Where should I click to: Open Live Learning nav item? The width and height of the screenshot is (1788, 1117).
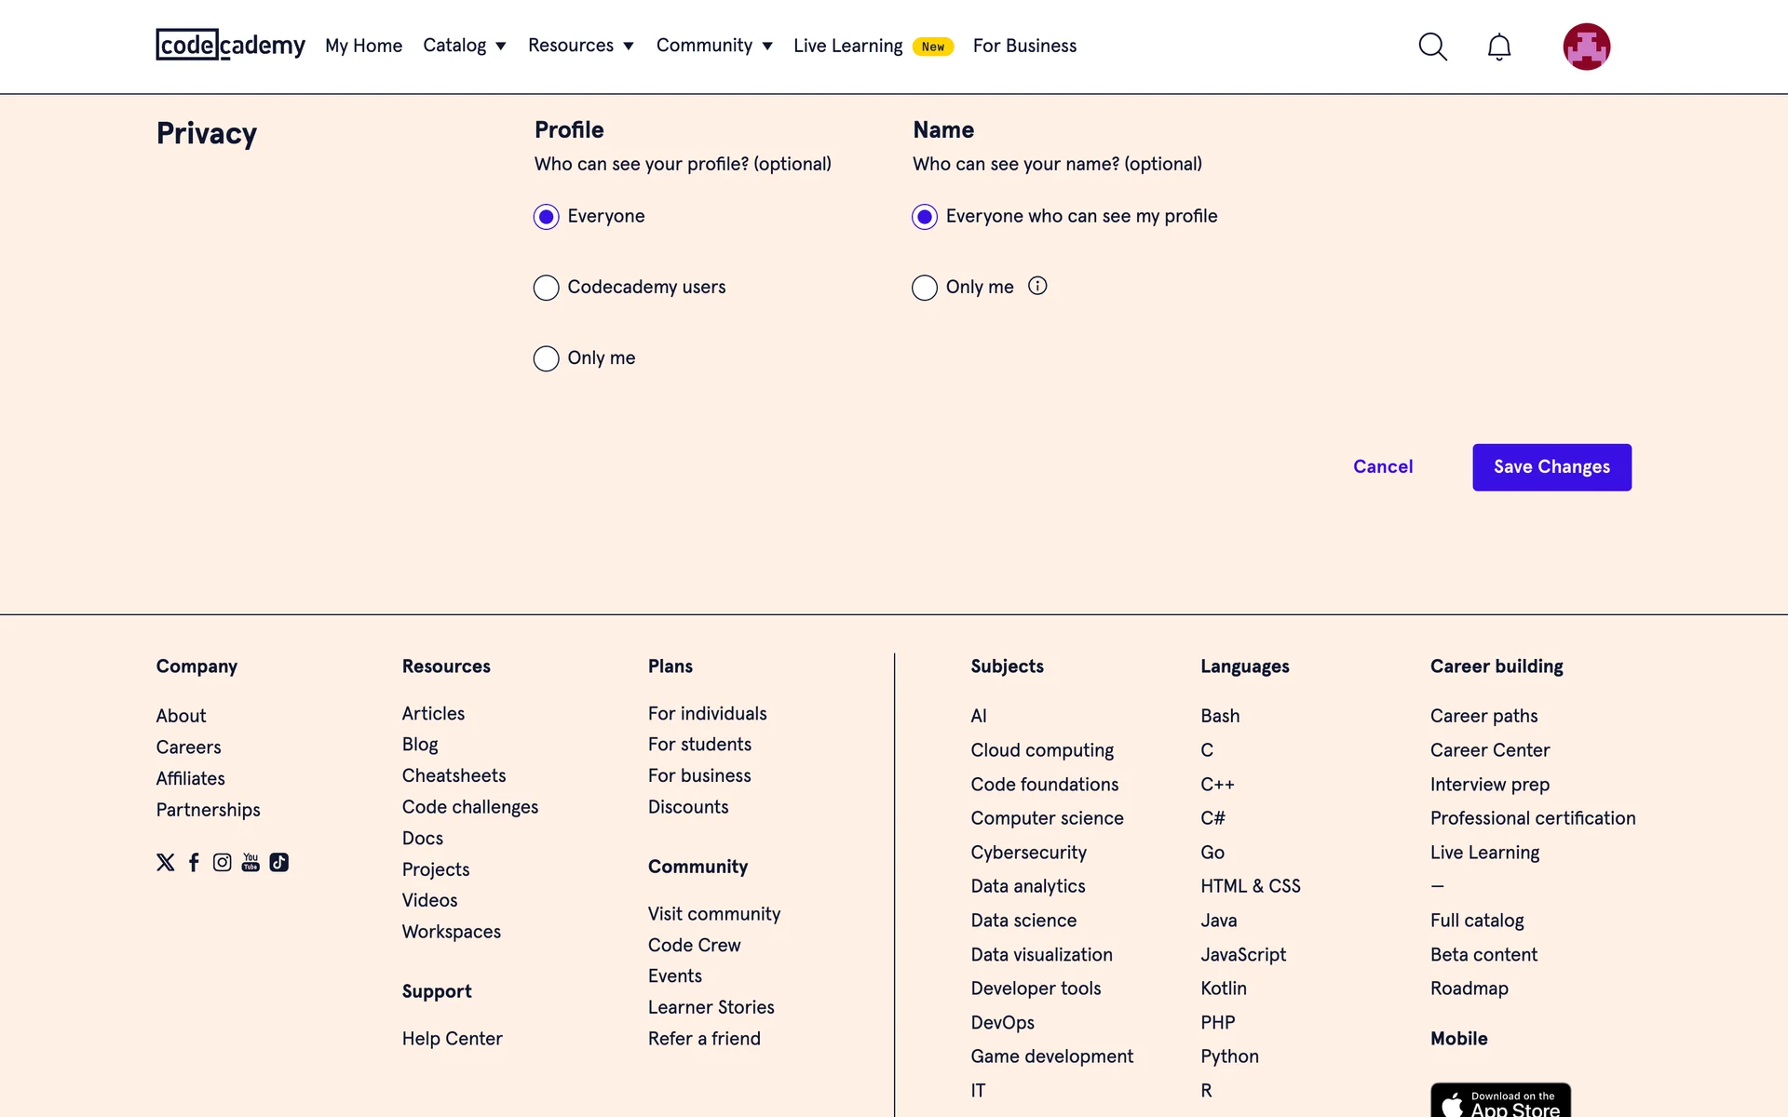click(847, 46)
